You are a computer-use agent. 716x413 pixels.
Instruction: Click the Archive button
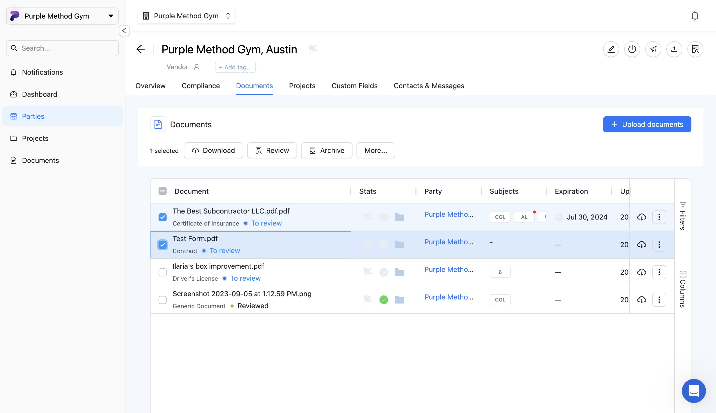[326, 150]
